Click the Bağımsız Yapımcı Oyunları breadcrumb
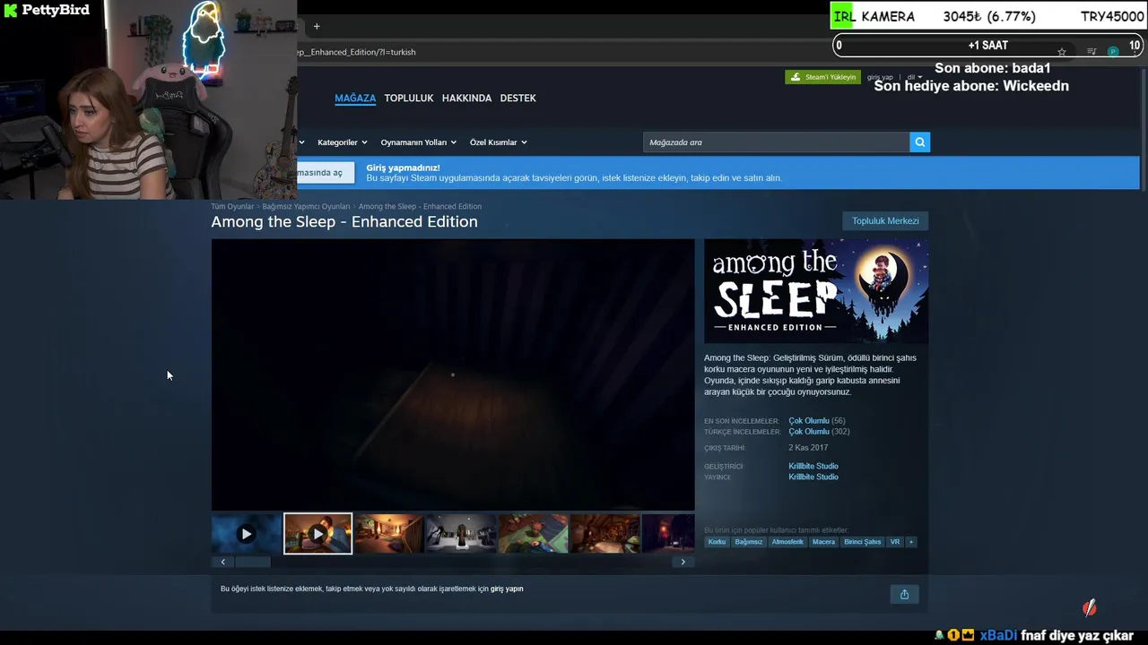This screenshot has width=1148, height=645. [306, 207]
